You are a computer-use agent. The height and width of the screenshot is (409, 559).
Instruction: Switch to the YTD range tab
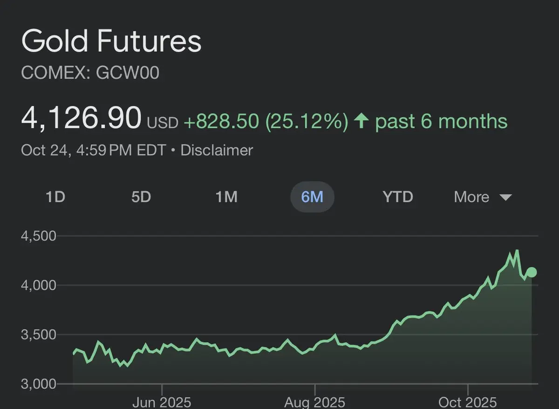(x=398, y=197)
